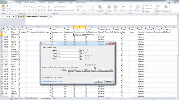The width and height of the screenshot is (179, 100).
Task: Click the Tekst4 input field
Action: pyautogui.click(x=69, y=59)
